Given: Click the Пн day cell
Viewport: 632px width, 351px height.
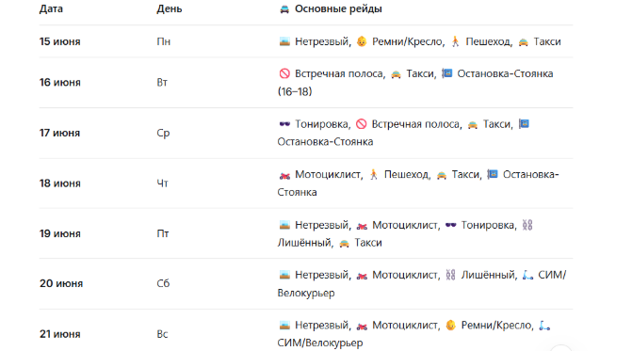Looking at the screenshot, I should pyautogui.click(x=163, y=41).
